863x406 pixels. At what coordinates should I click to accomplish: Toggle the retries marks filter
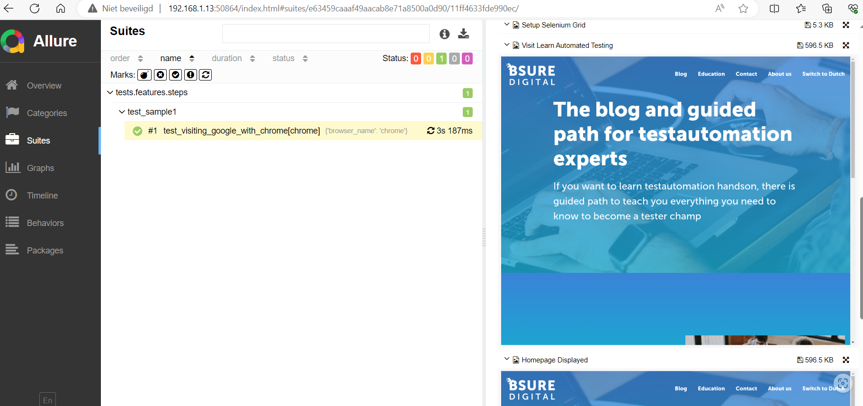point(206,75)
